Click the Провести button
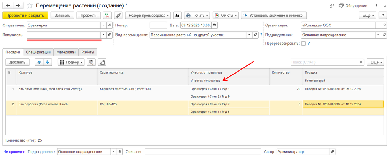 [x=89, y=16]
